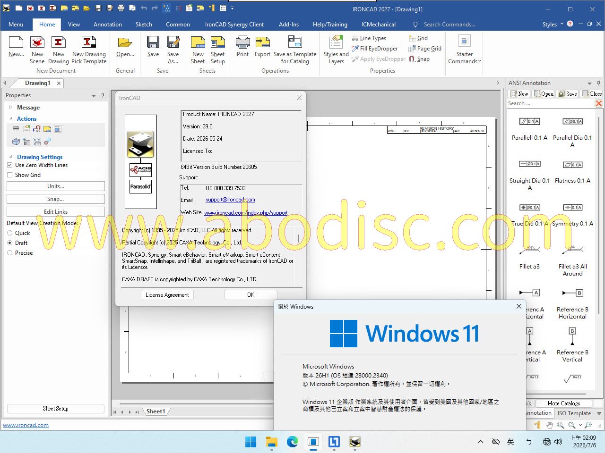Screen dimensions: 605x453
Task: Click Save in ANSI Annotation catalog
Action: coord(568,94)
